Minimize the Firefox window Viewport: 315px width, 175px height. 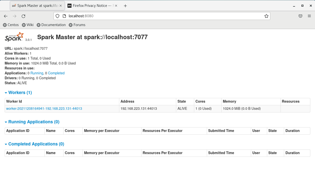click(294, 6)
